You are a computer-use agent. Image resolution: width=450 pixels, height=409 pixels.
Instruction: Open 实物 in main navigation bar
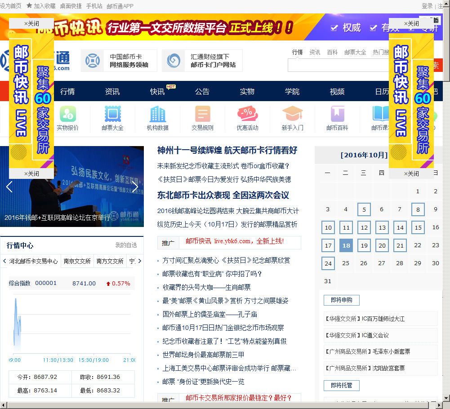pyautogui.click(x=247, y=92)
